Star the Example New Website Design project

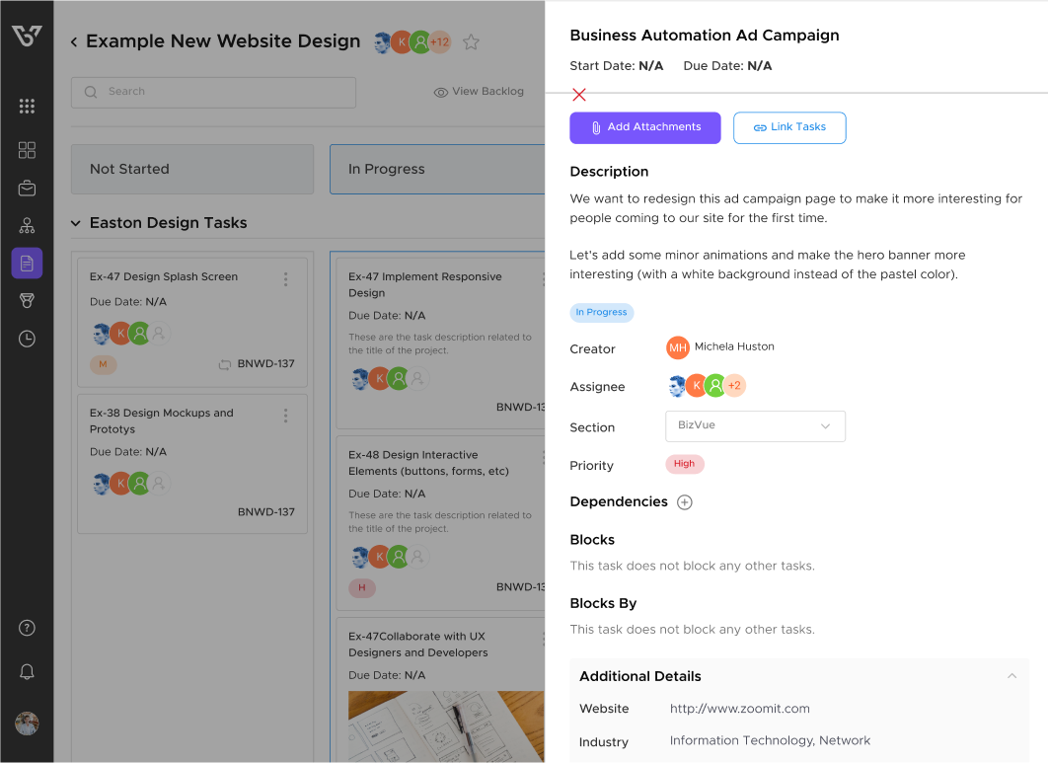coord(471,42)
